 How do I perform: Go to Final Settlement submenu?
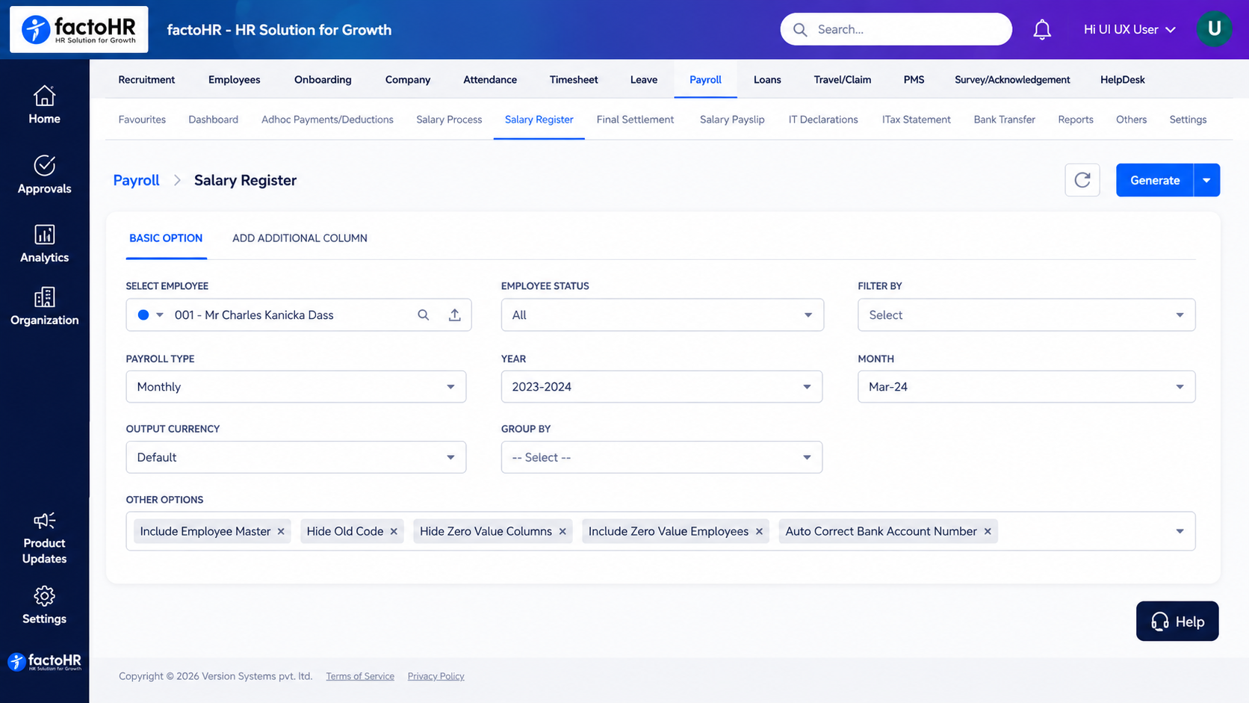(x=635, y=120)
